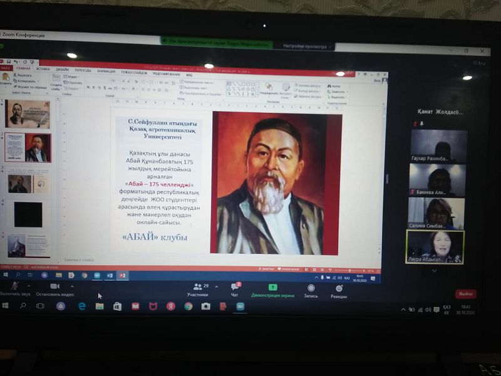Show hidden system tray icons chevron
Viewport: 501px width, 376px height.
click(x=403, y=309)
